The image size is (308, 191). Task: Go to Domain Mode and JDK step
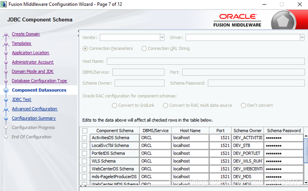[33, 72]
